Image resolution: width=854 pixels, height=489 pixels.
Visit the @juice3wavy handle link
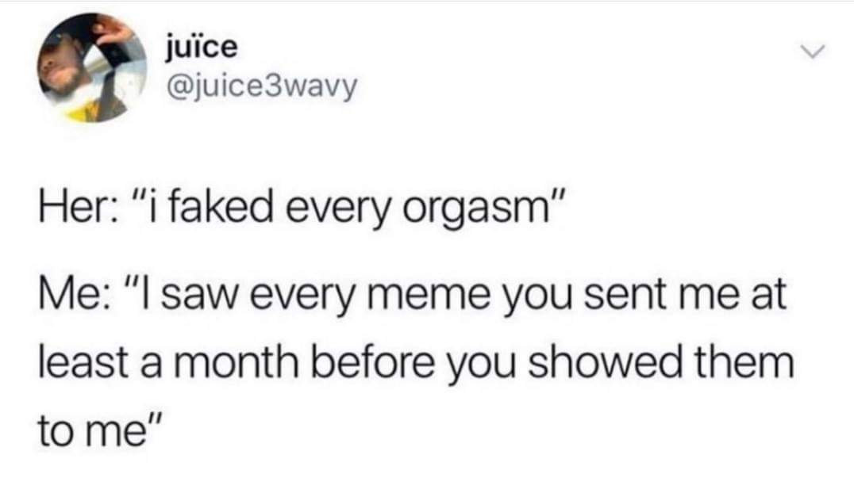coord(260,84)
